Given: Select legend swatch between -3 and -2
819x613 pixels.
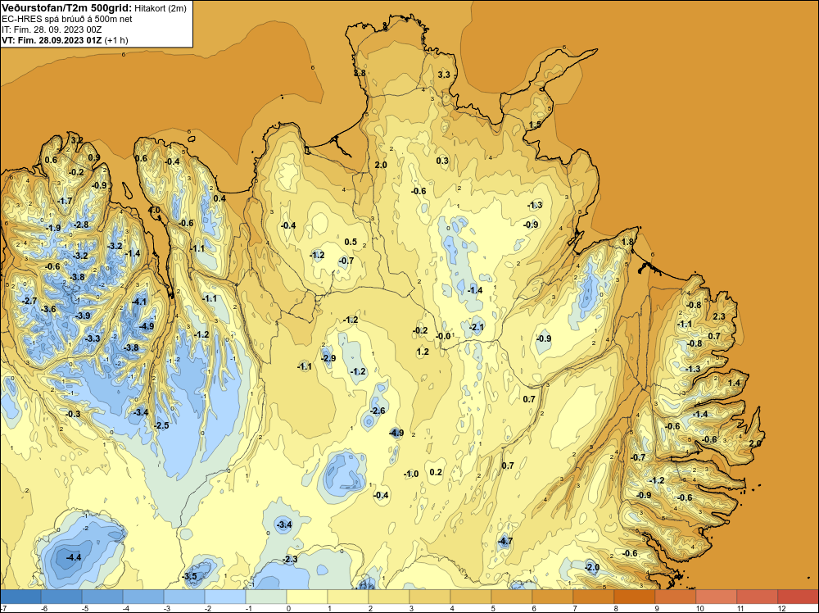Looking at the screenshot, I should [184, 597].
